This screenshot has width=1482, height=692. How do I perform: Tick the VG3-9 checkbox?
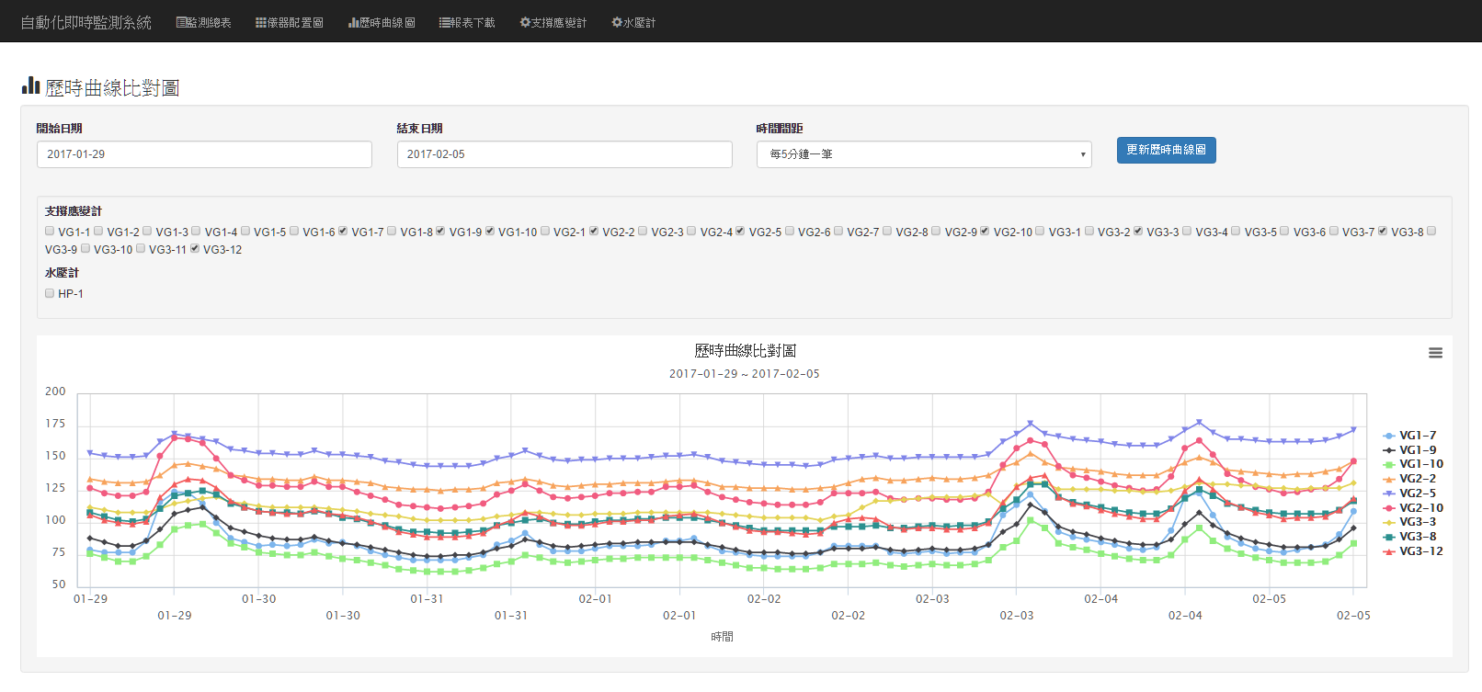click(x=1431, y=232)
